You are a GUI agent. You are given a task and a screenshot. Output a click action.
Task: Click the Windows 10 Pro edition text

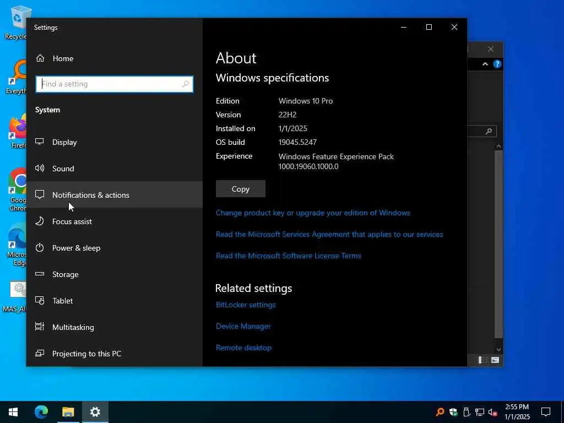pos(305,101)
